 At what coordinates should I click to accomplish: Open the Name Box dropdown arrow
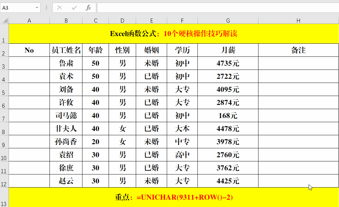[37, 8]
